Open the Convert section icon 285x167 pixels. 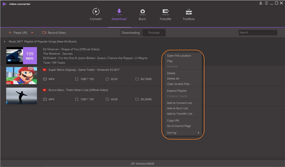[96, 12]
